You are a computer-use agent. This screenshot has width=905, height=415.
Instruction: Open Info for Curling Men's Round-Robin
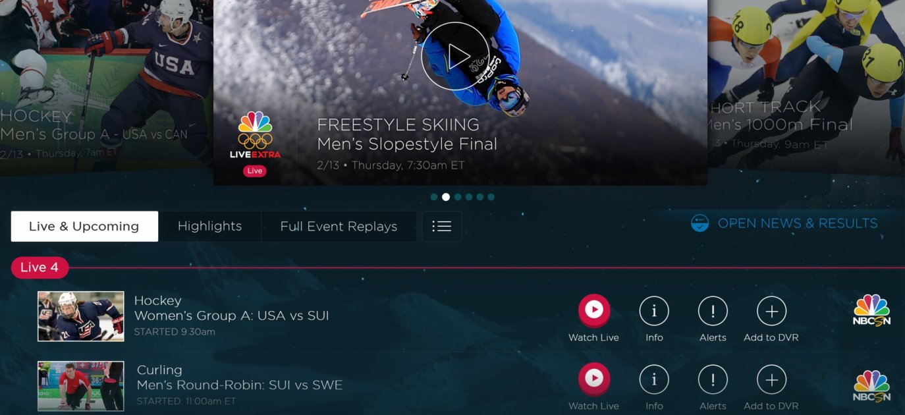pos(654,379)
